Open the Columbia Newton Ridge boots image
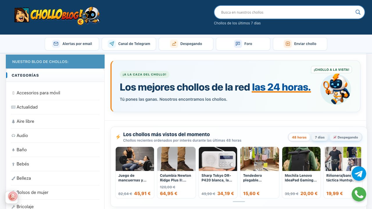 pyautogui.click(x=176, y=159)
